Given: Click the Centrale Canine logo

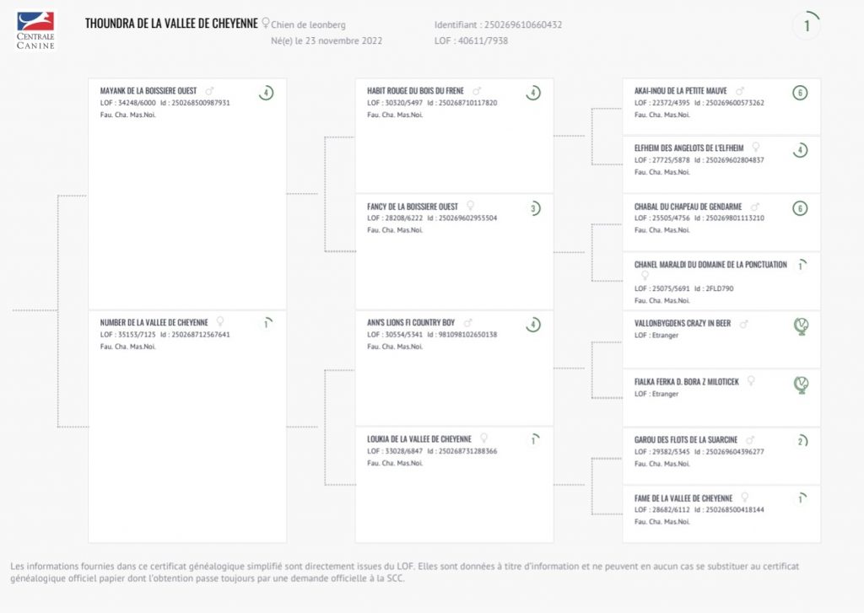Looking at the screenshot, I should tap(35, 30).
